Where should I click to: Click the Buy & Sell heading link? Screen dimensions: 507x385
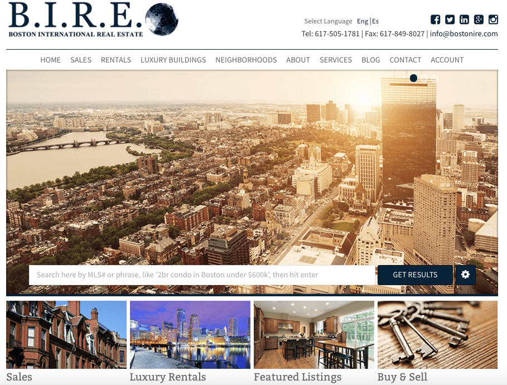pos(402,377)
